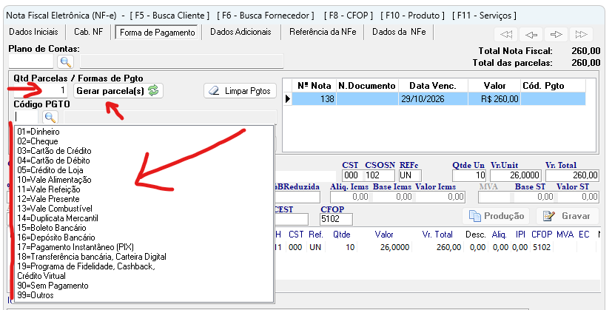
Task: Choose 90=Sem Pagamento entry
Action: coord(53,286)
